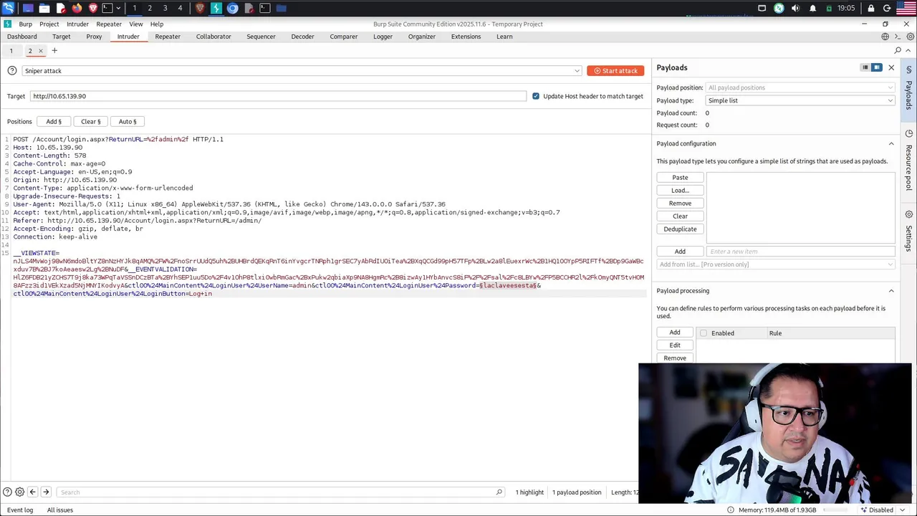The image size is (917, 516).
Task: Open the Burp menu
Action: [x=25, y=24]
